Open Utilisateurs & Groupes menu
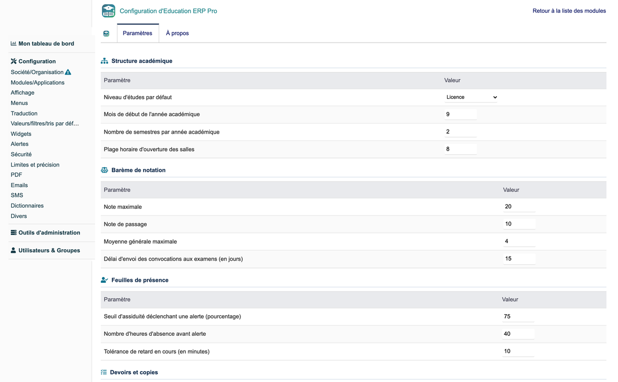Image resolution: width=618 pixels, height=382 pixels. pos(49,250)
